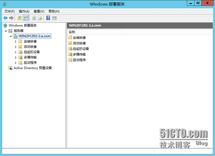Go back with the blue left arrow
Image resolution: width=215 pixels, height=156 pixels.
(5, 18)
